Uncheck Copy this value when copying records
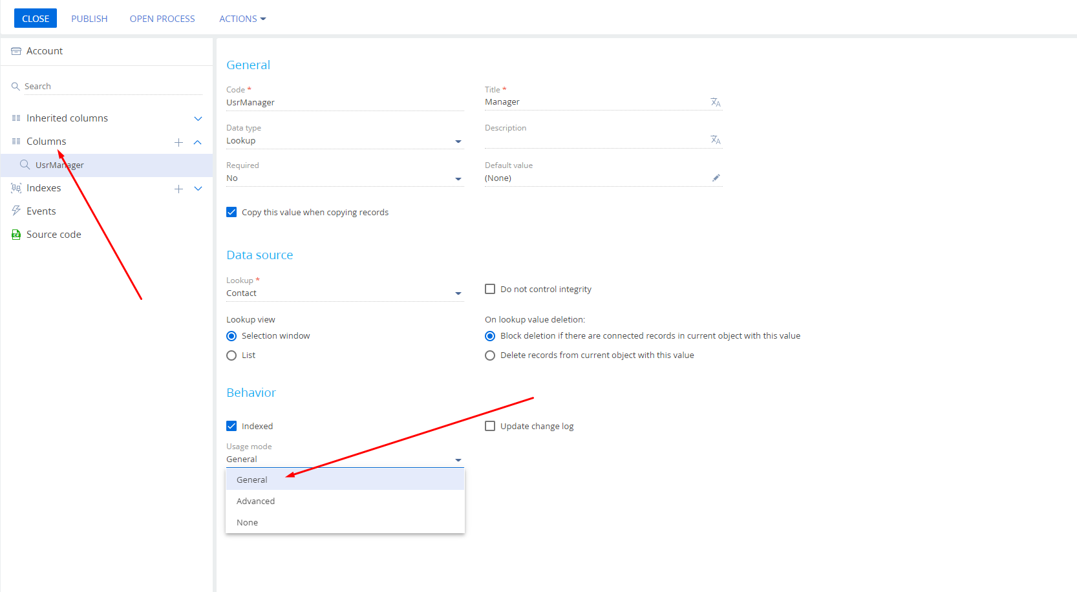Screen dimensions: 1077x592 click(x=231, y=212)
